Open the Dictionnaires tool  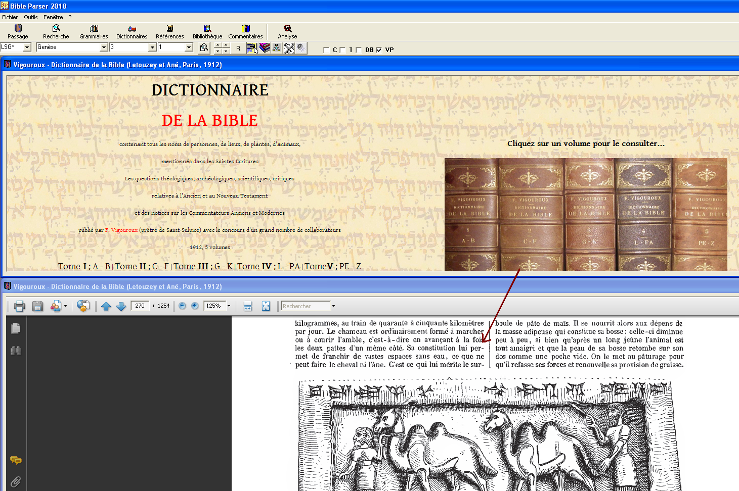click(132, 32)
